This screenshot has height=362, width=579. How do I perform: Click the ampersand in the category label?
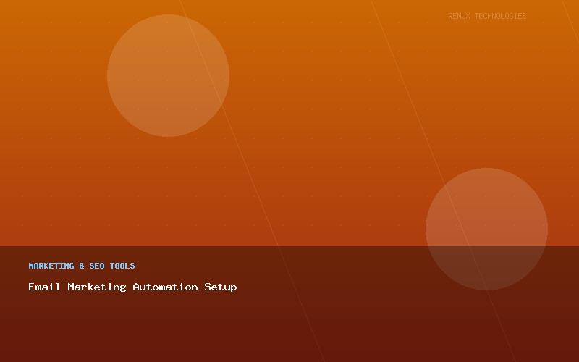coord(82,266)
